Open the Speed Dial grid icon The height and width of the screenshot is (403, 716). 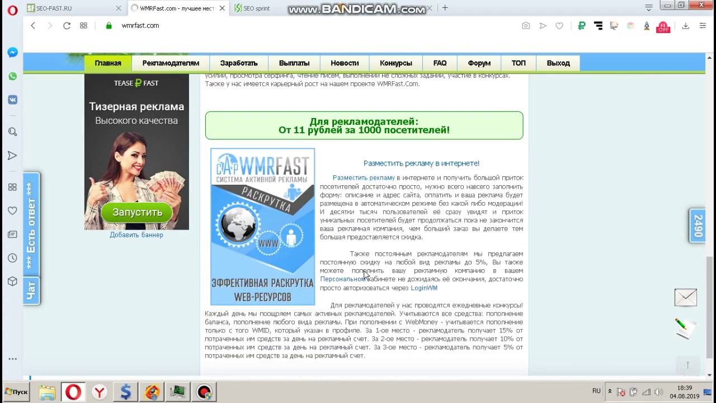tap(83, 26)
